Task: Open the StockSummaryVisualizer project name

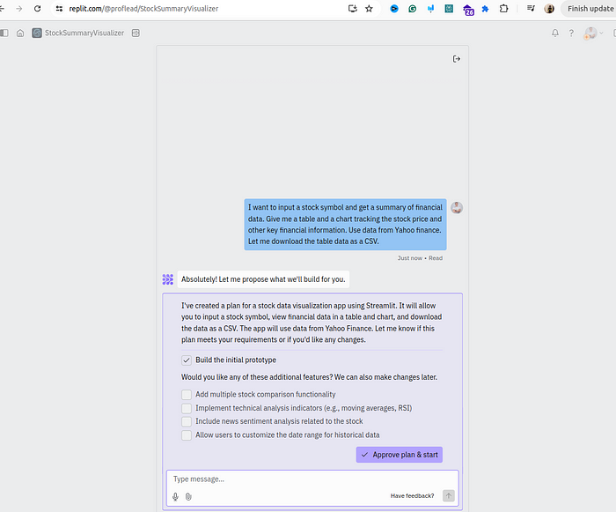Action: [84, 33]
